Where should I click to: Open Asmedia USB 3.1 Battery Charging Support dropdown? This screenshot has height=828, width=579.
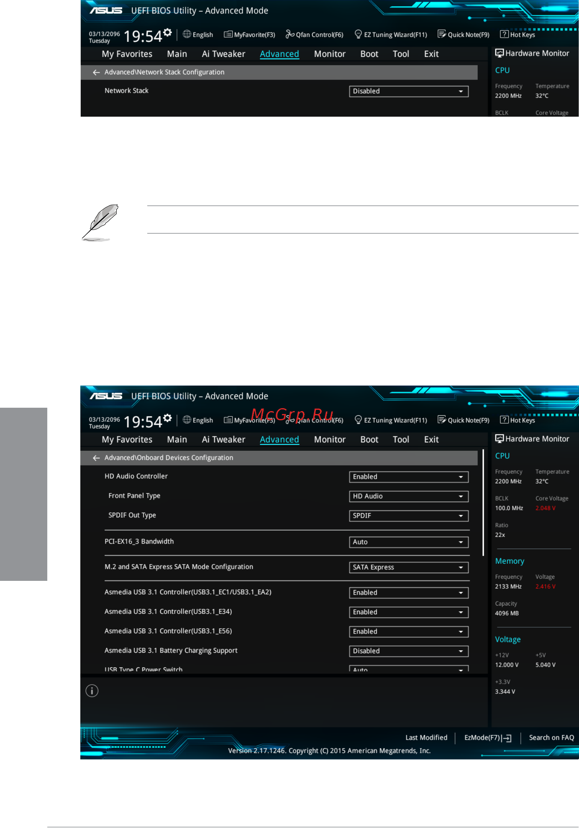click(409, 651)
